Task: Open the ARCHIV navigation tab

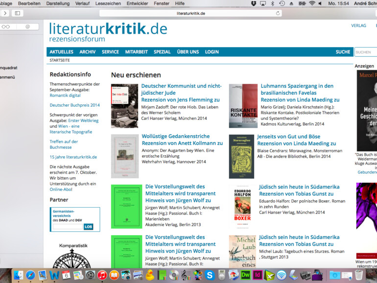Action: click(x=88, y=52)
